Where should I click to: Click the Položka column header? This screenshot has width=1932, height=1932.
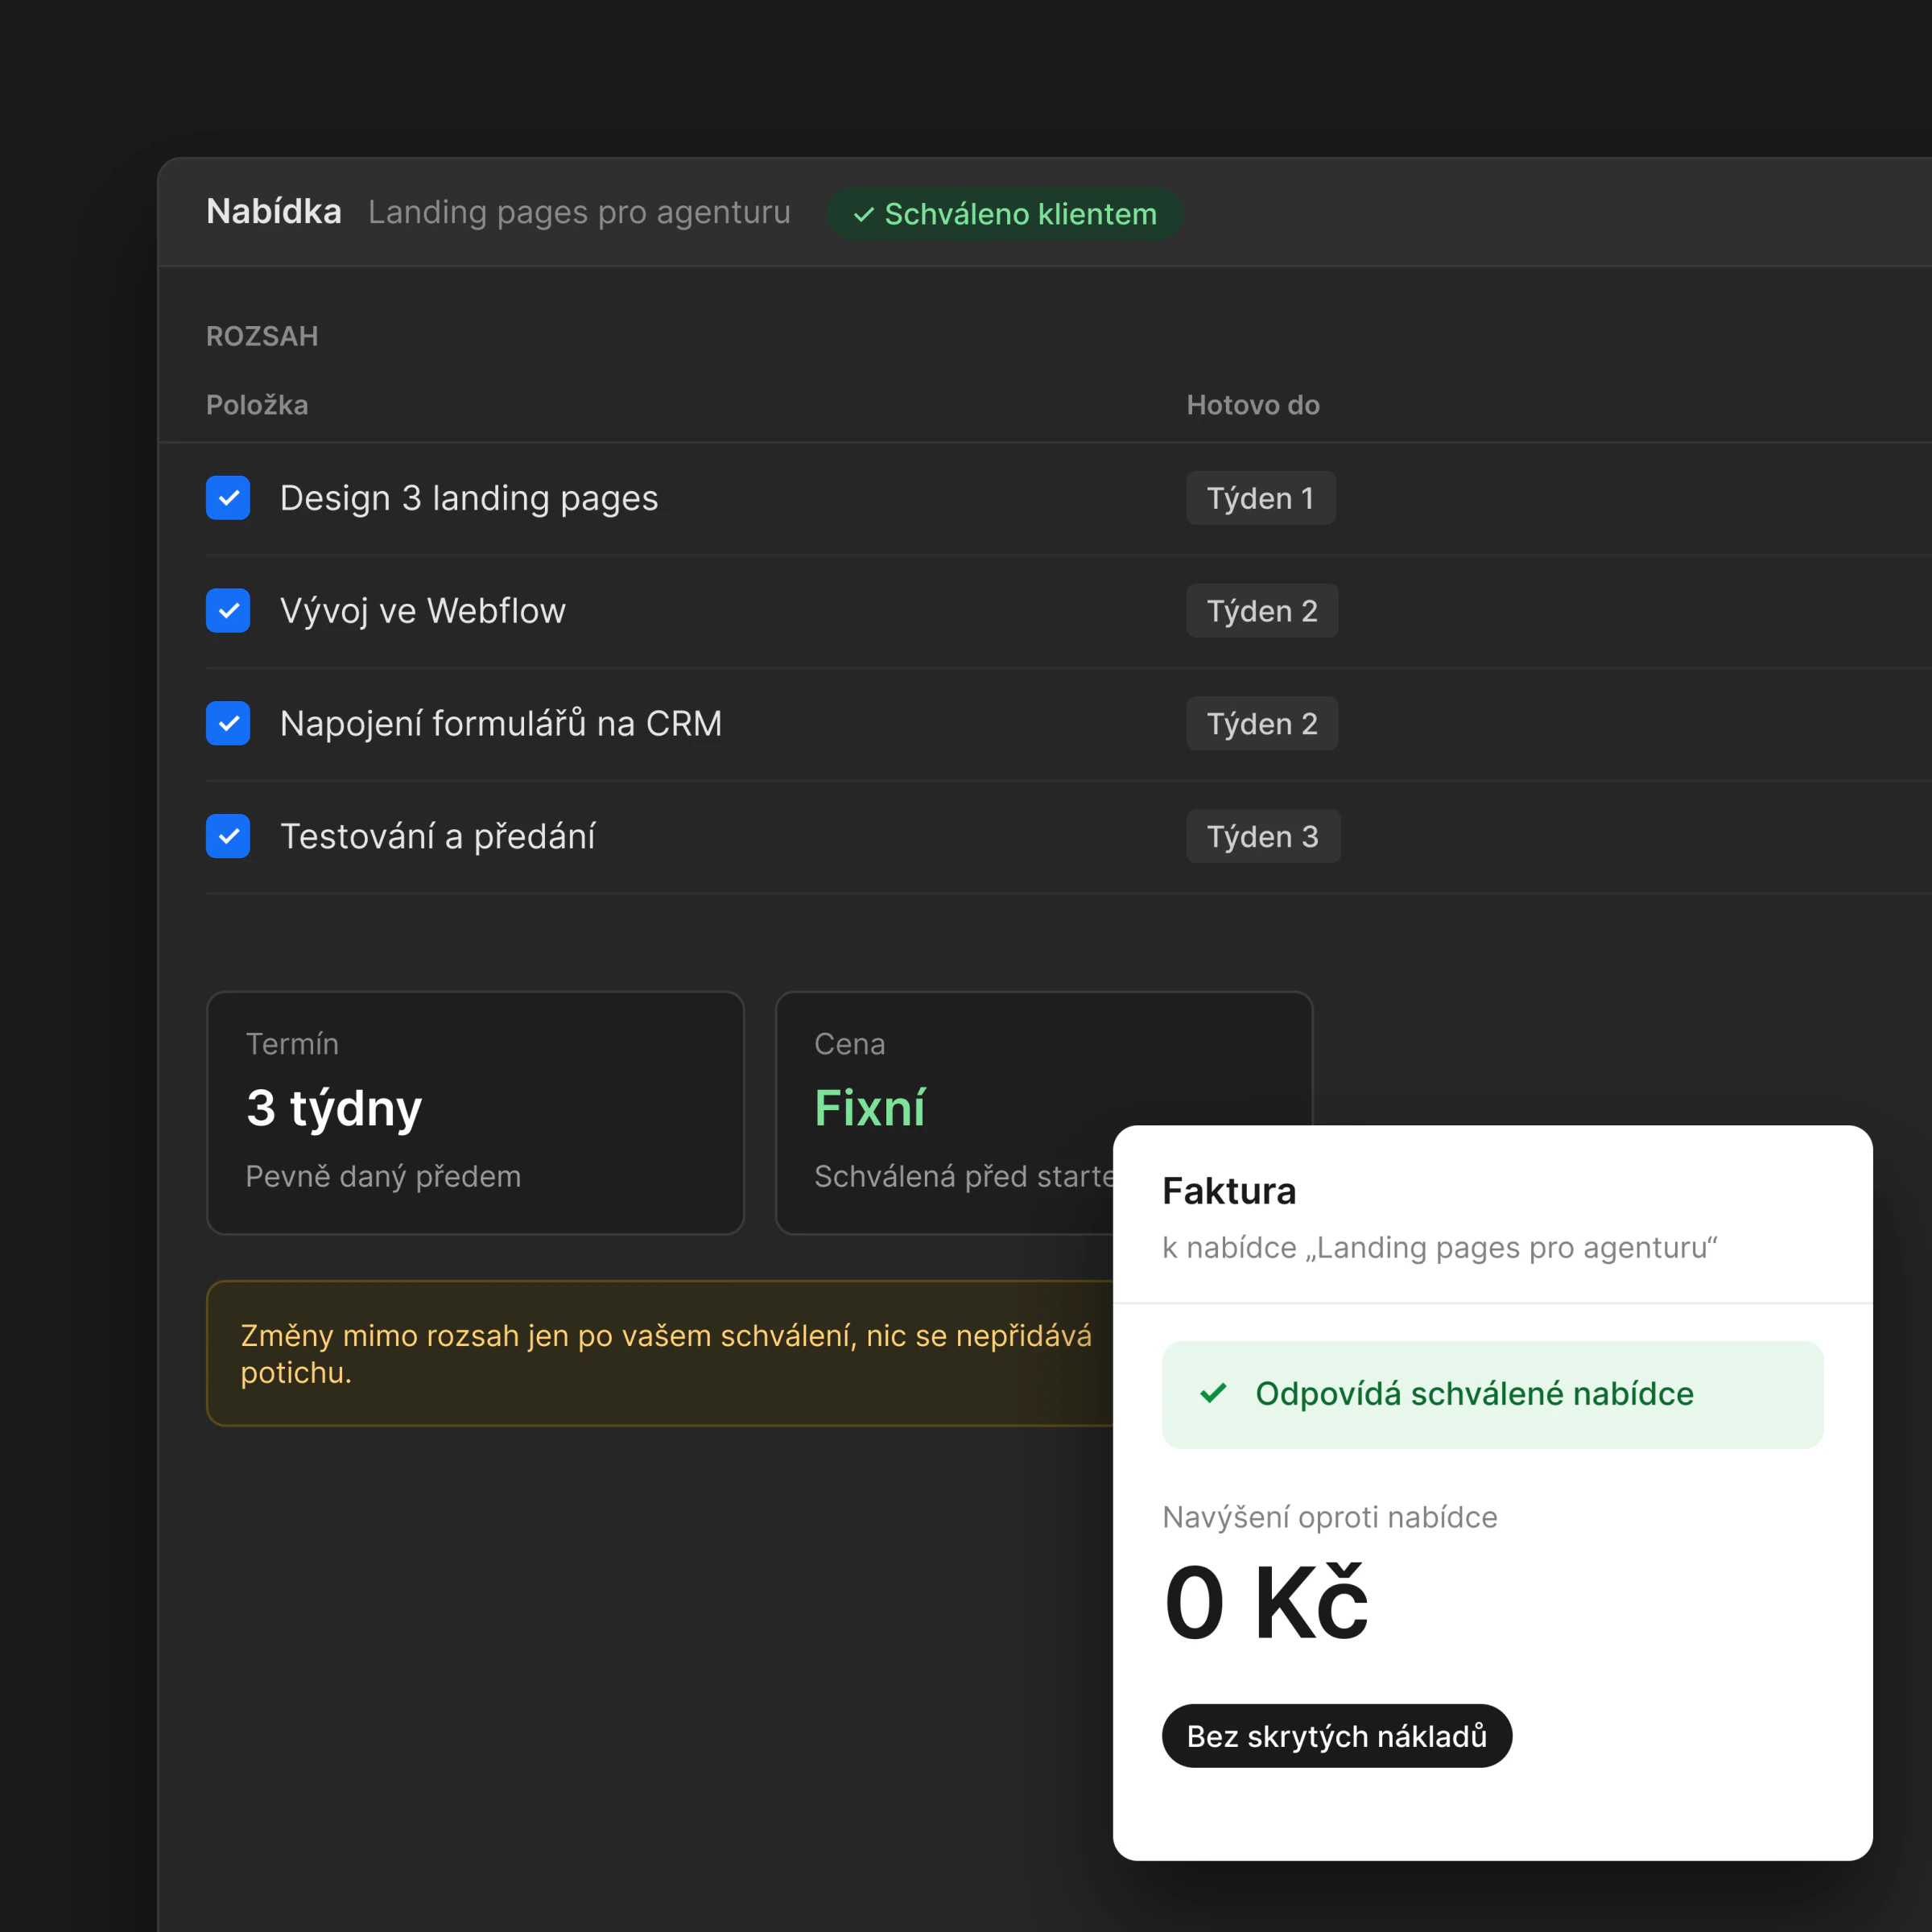[x=257, y=405]
